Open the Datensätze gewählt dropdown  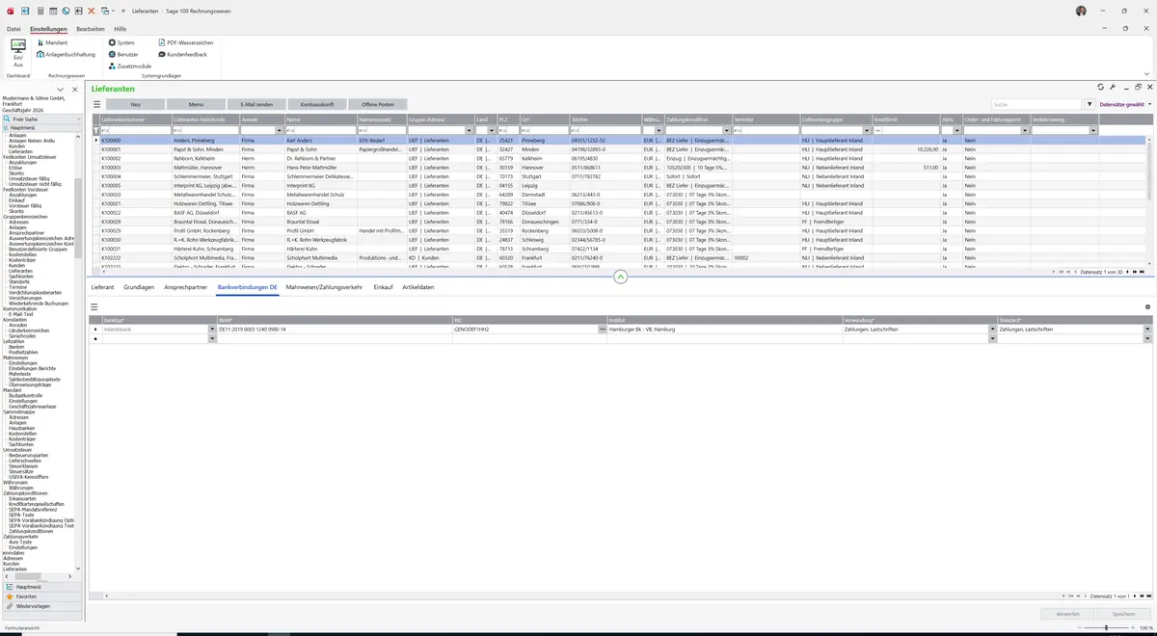tap(1126, 104)
